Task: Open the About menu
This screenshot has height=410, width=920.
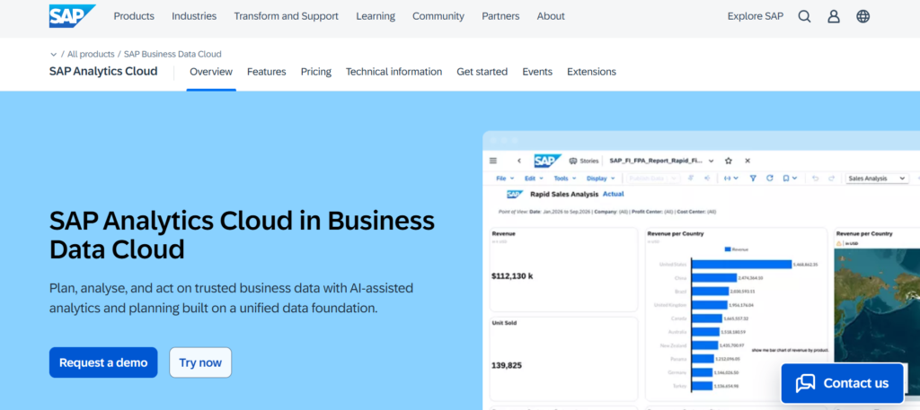Action: coord(551,16)
